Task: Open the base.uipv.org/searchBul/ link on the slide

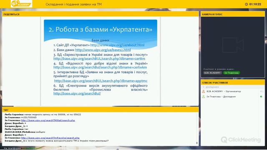Action: pos(77,93)
